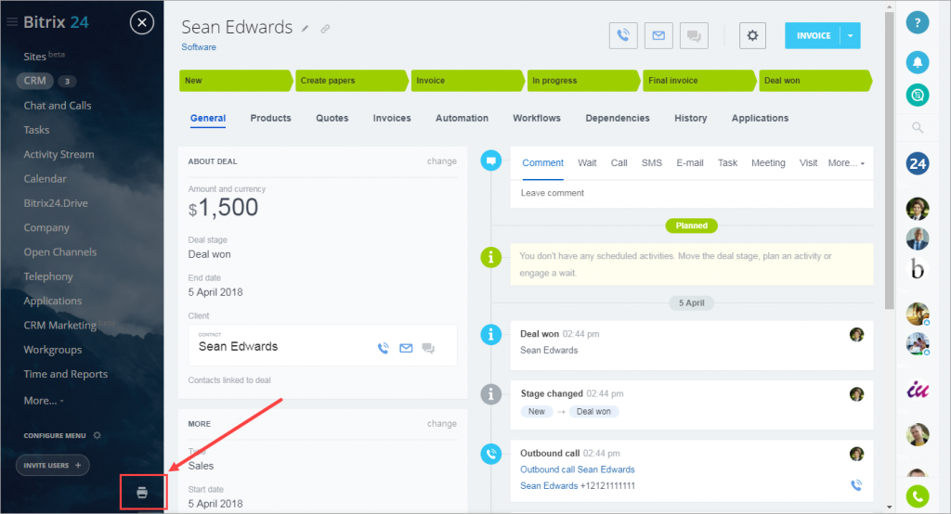This screenshot has height=514, width=951.
Task: Select the Deal won stage
Action: 815,81
